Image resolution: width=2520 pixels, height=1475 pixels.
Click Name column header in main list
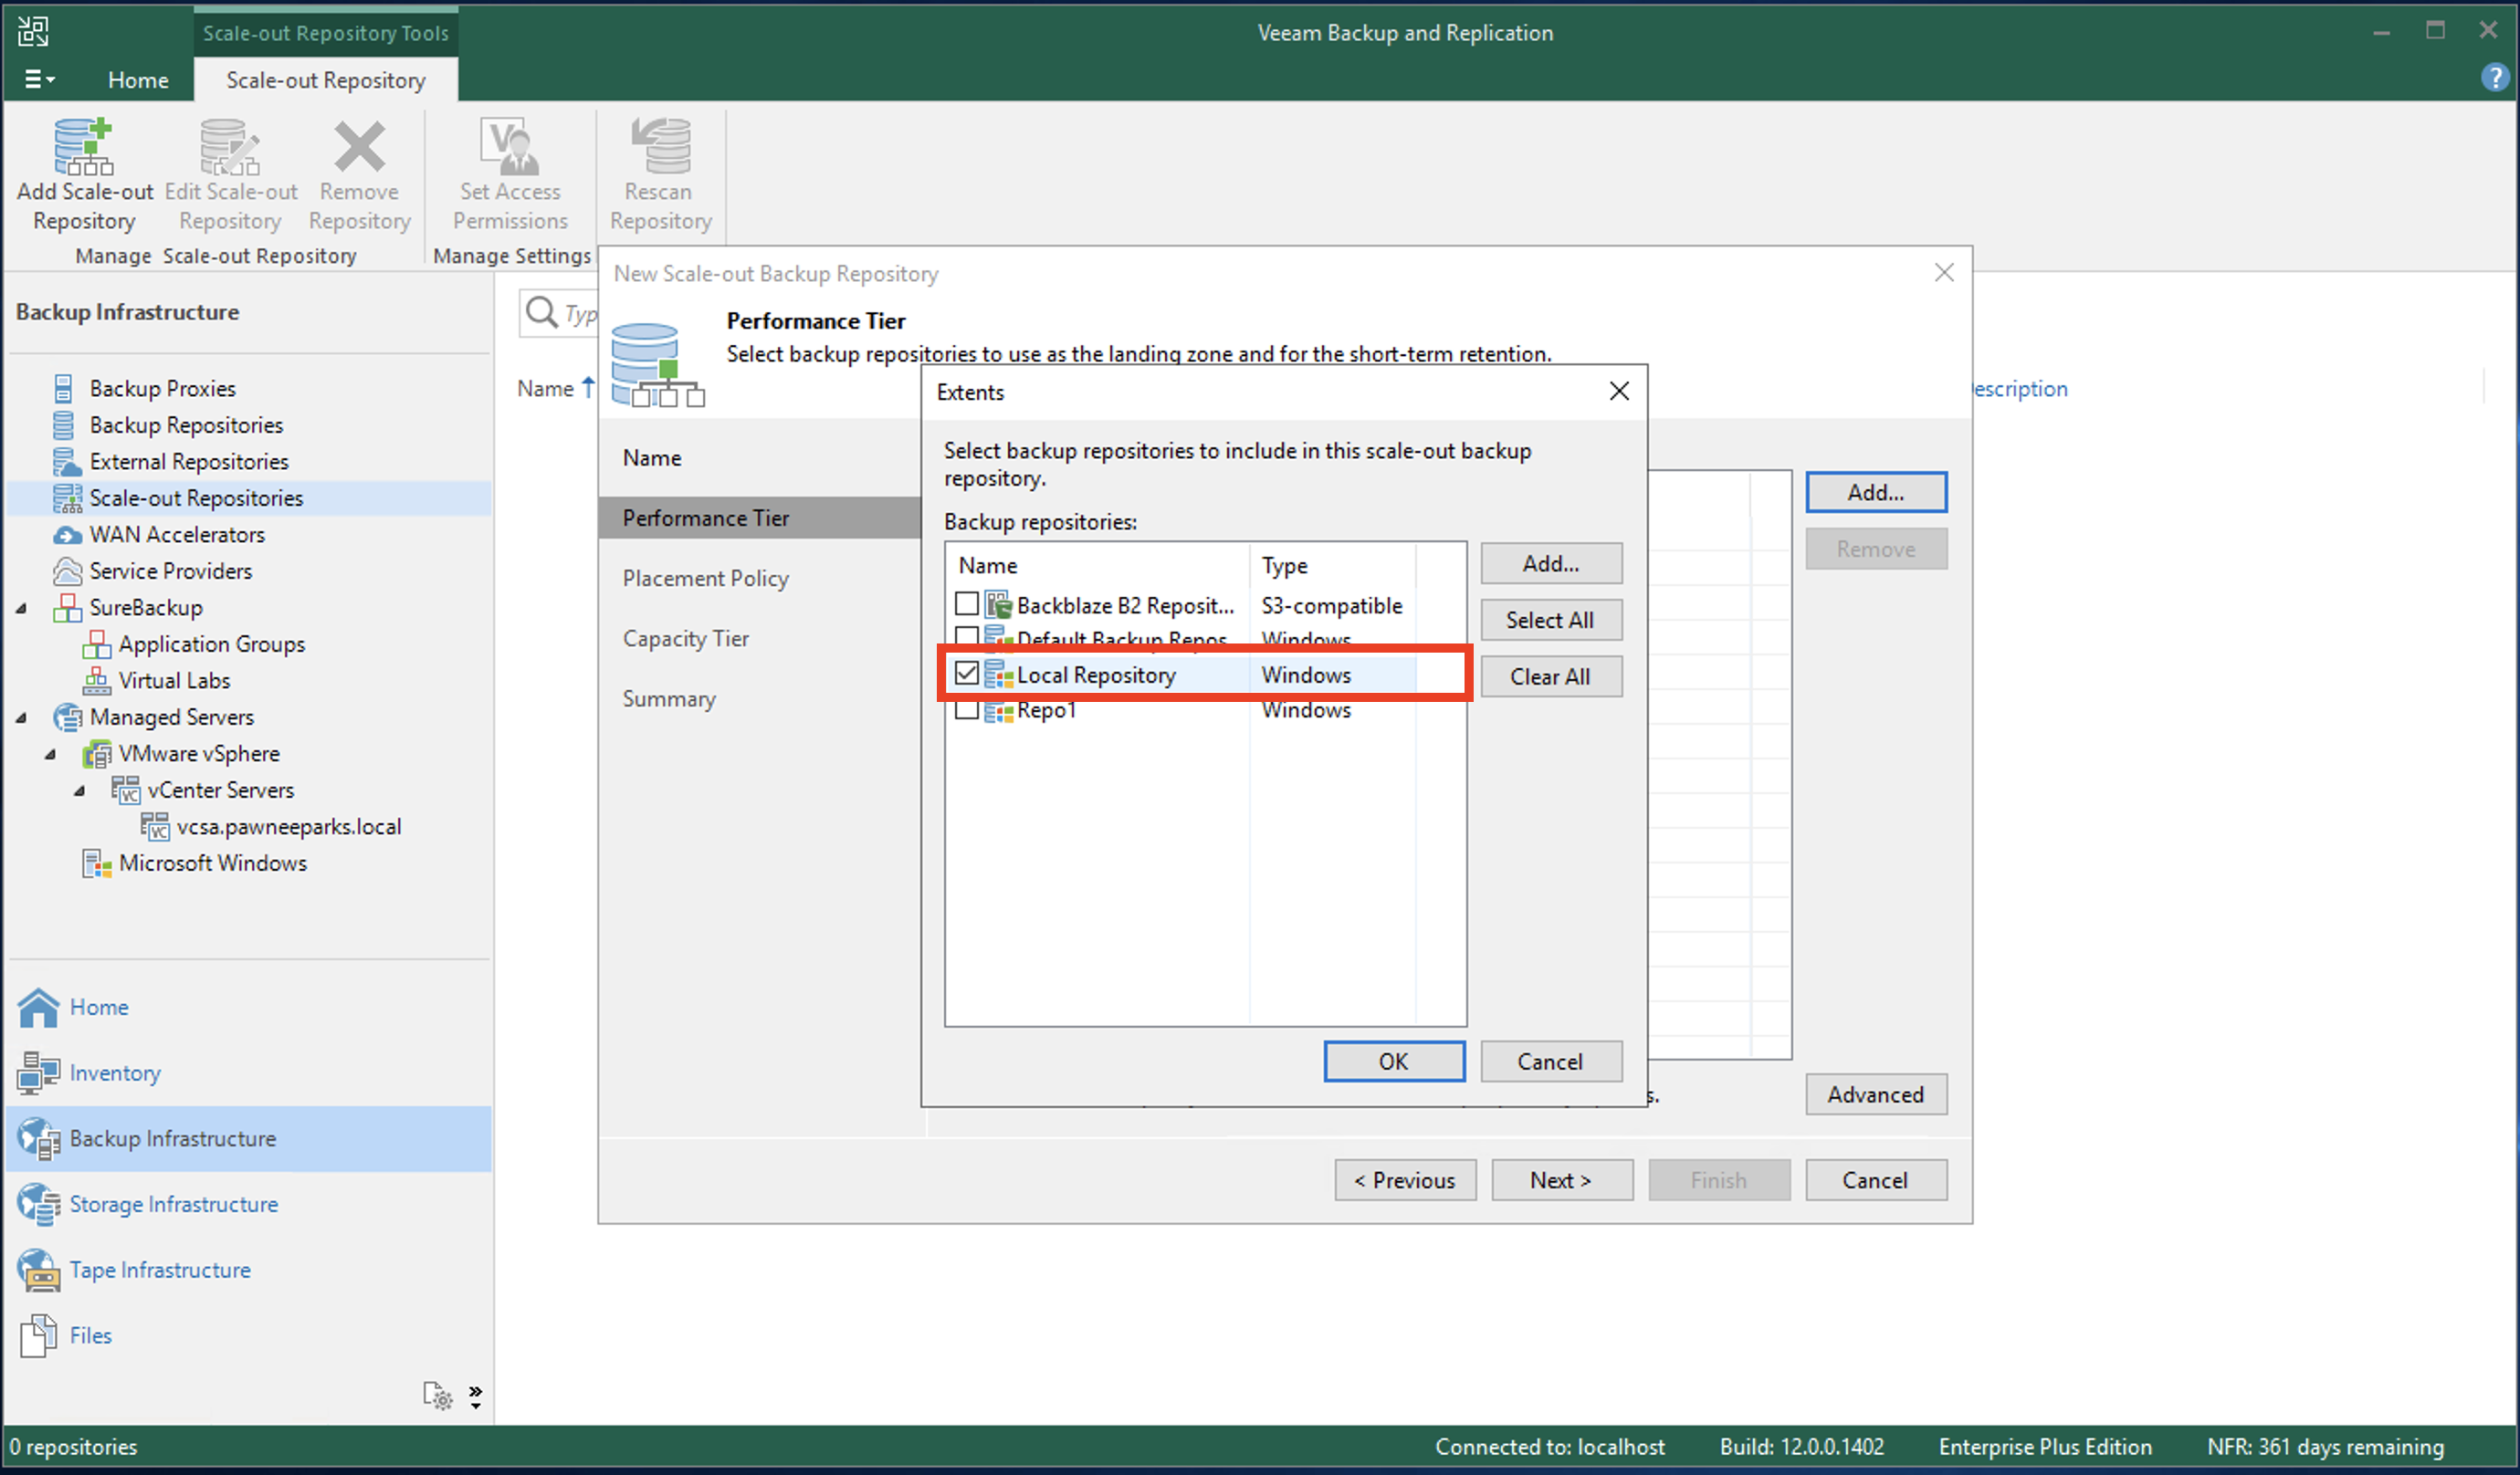(x=545, y=388)
